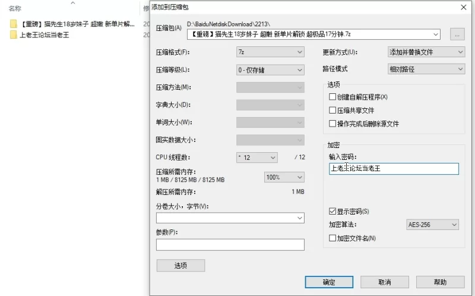
Task: Check 操作完成后删除源文件
Action: click(332, 124)
